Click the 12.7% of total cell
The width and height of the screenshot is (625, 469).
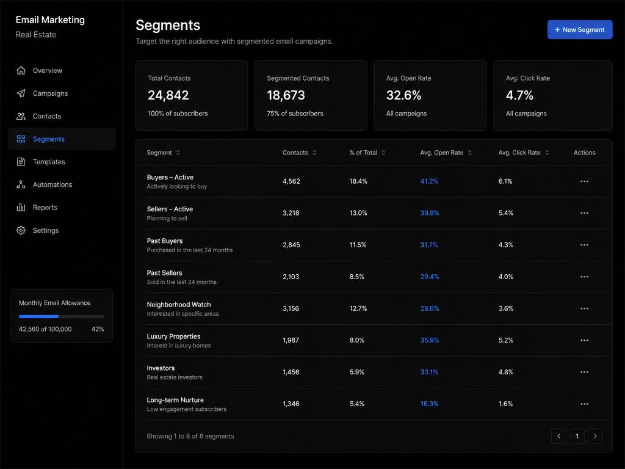pos(358,308)
